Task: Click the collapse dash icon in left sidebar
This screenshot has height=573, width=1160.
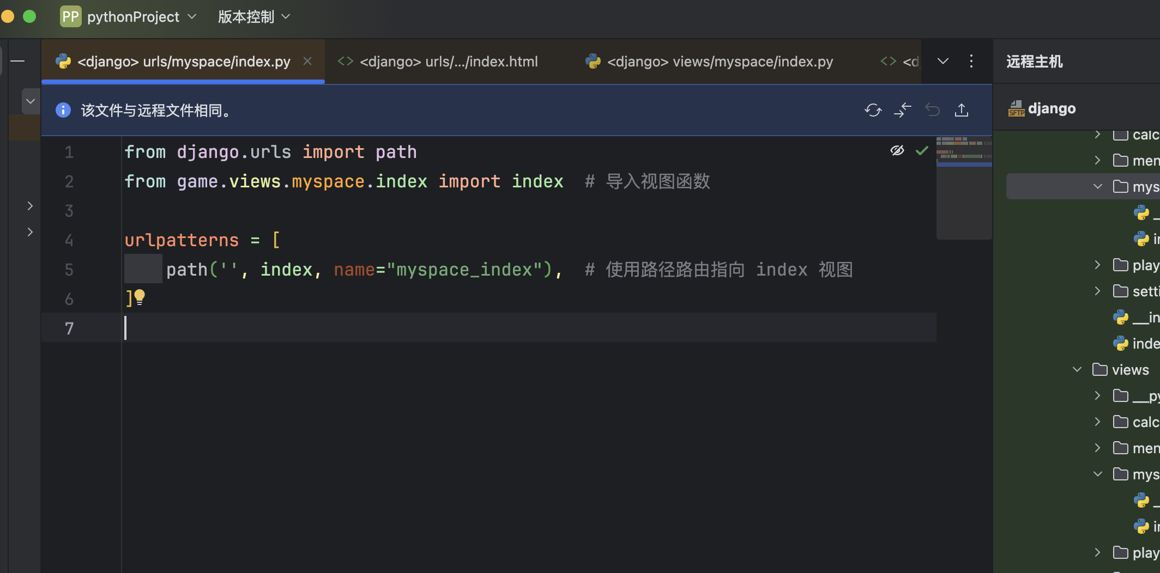Action: (18, 61)
